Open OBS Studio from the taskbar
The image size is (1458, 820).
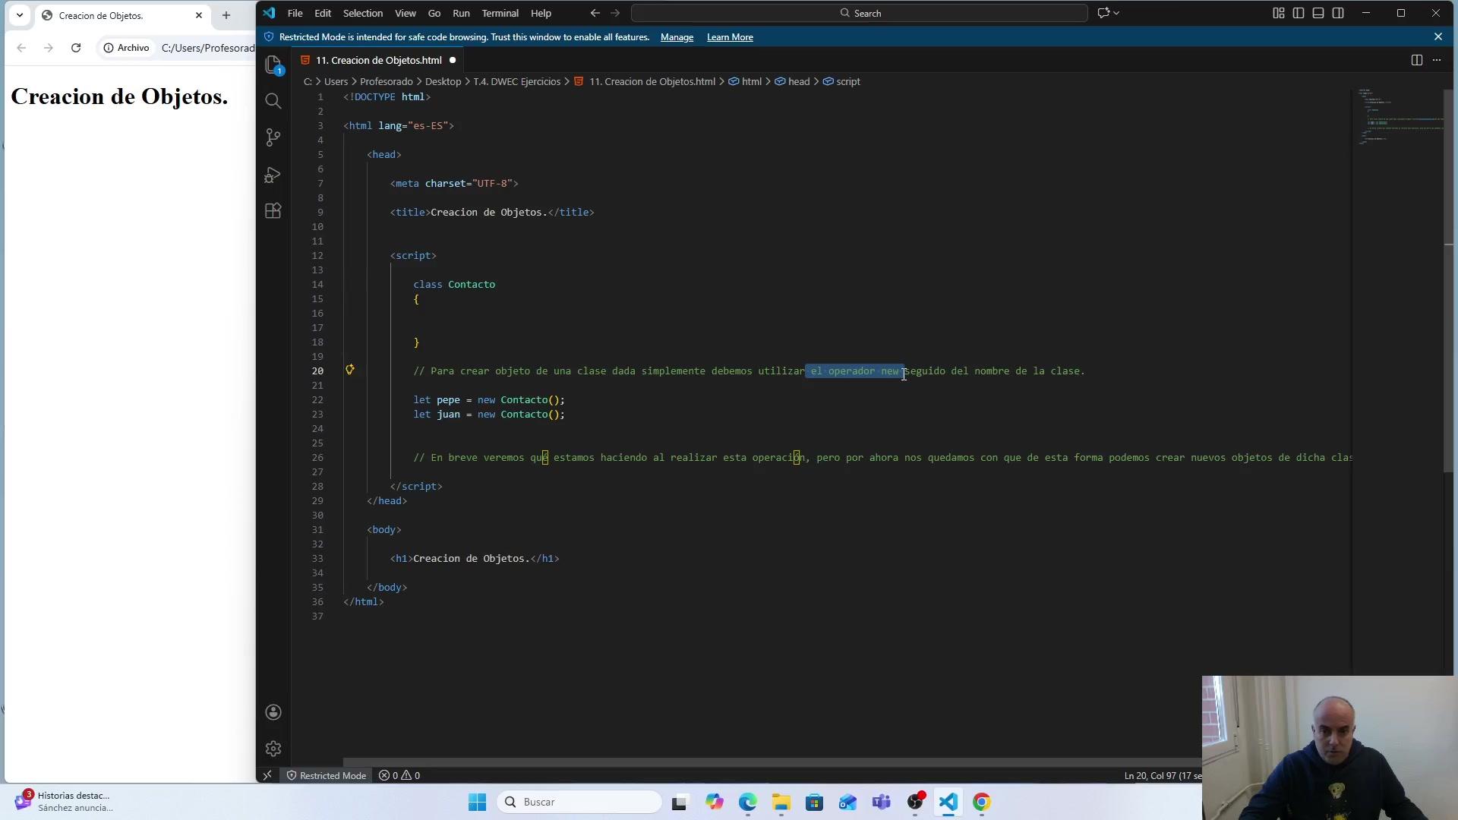click(916, 802)
